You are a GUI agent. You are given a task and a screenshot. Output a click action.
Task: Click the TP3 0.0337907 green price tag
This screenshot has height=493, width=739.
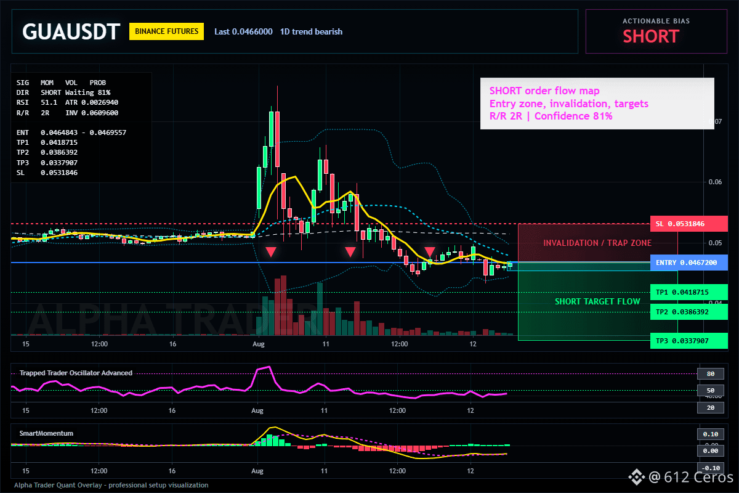689,341
